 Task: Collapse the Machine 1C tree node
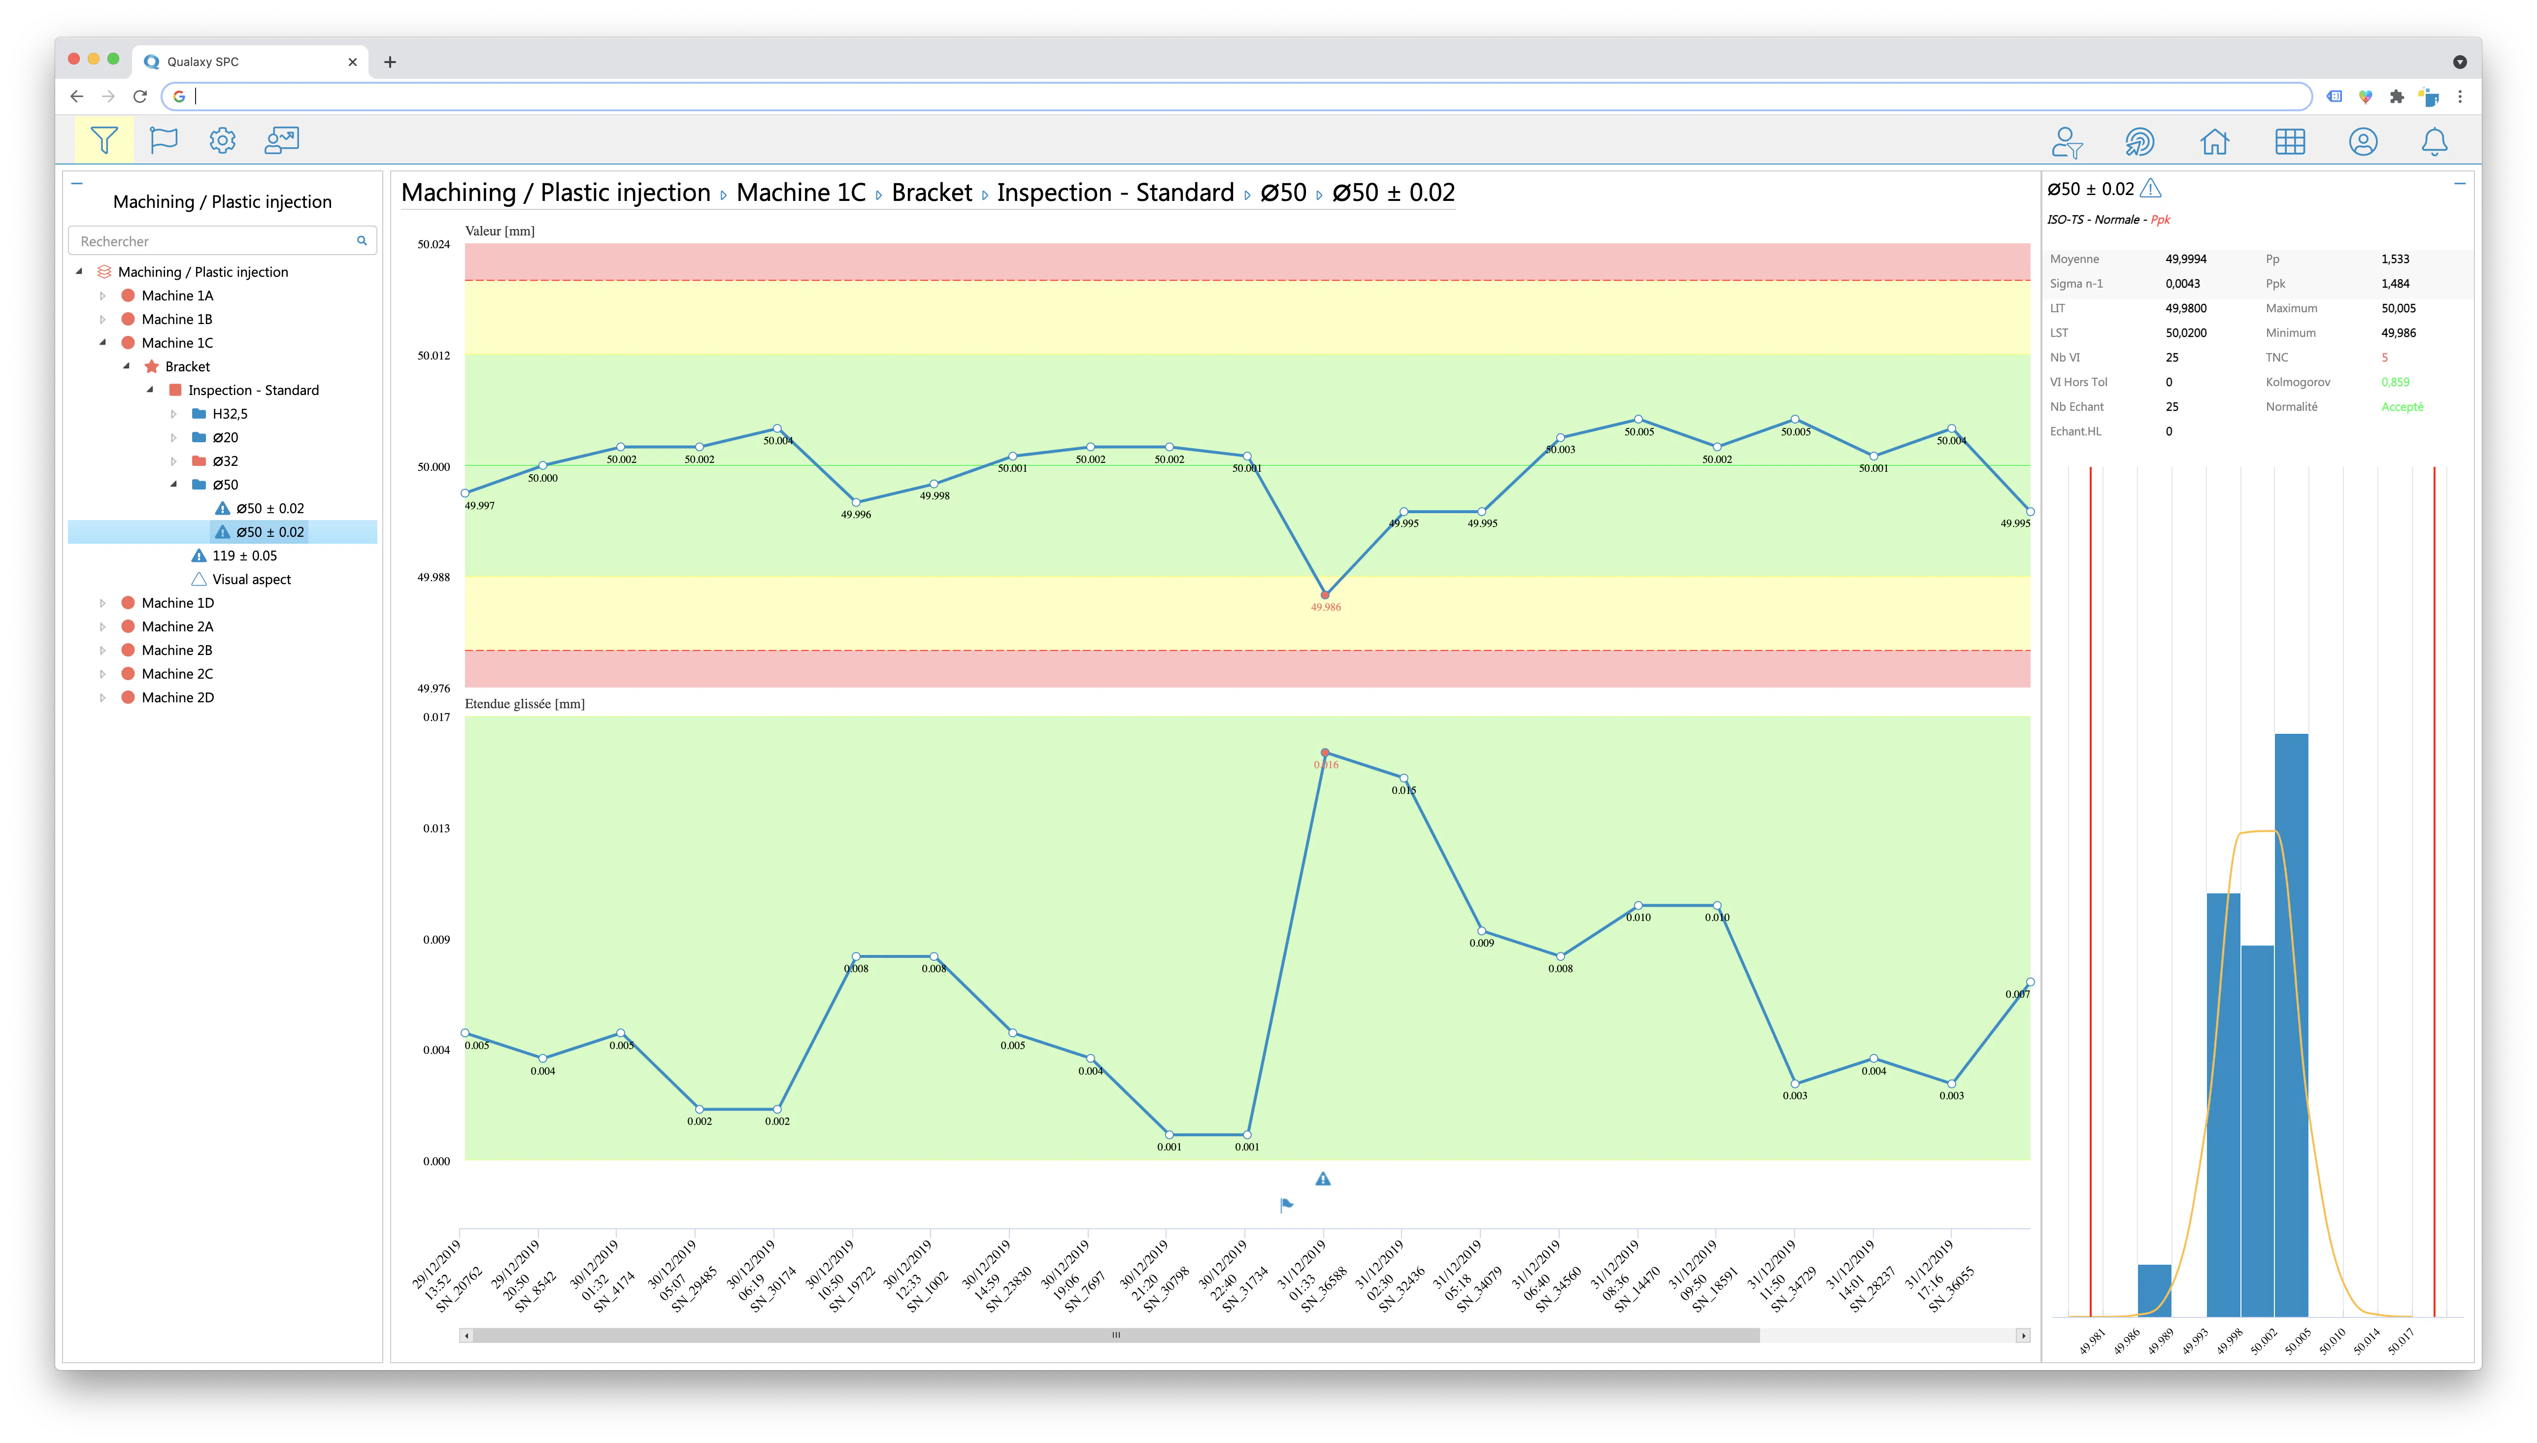coord(102,343)
